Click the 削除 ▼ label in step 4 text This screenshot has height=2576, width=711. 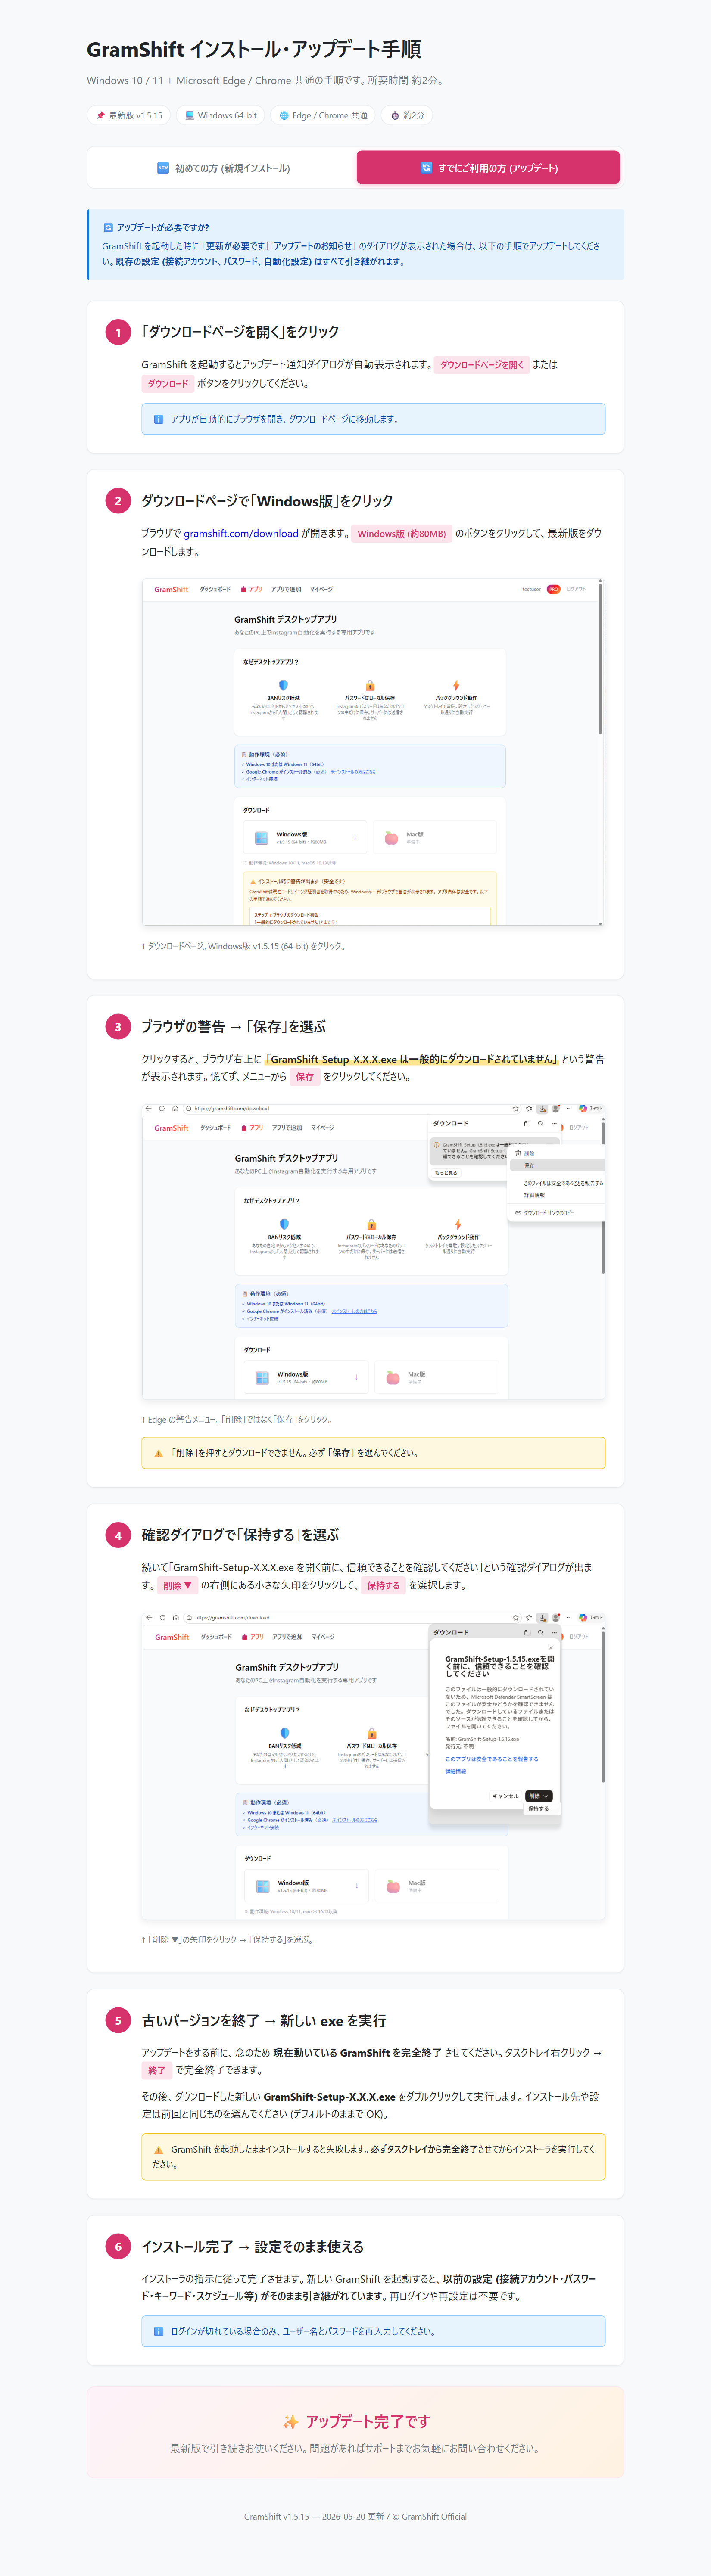[177, 1585]
